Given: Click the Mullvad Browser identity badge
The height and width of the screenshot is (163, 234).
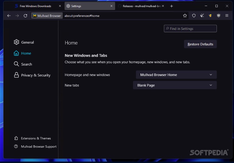Looking at the screenshot, I should (x=47, y=16).
